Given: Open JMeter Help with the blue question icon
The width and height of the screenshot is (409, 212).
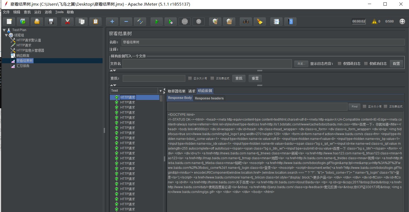Looking at the screenshot, I should point(290,21).
